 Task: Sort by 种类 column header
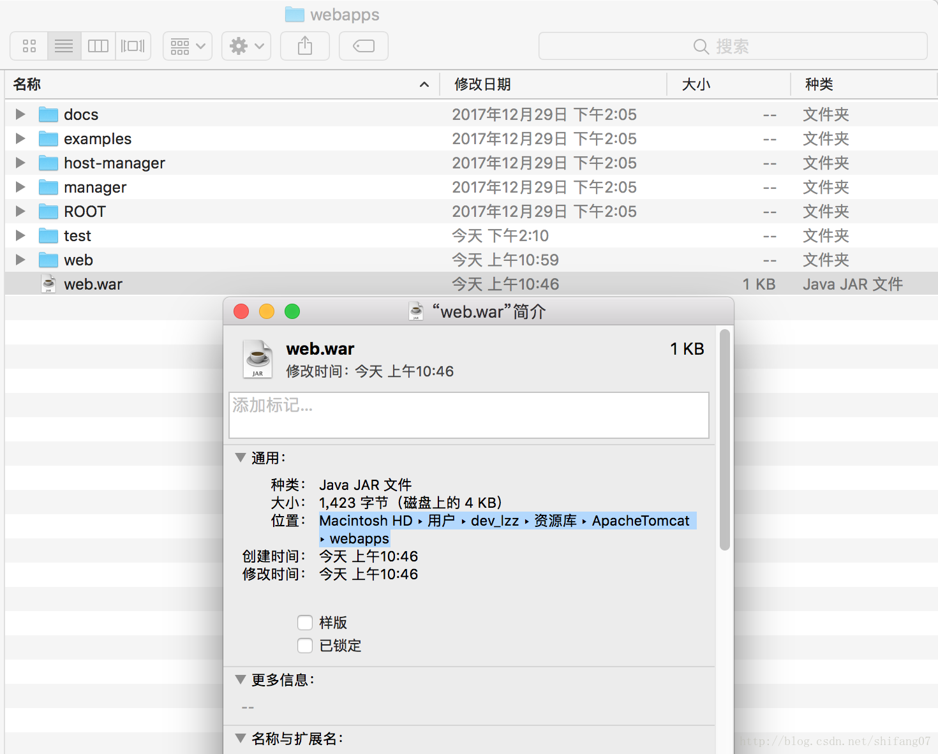coord(864,84)
